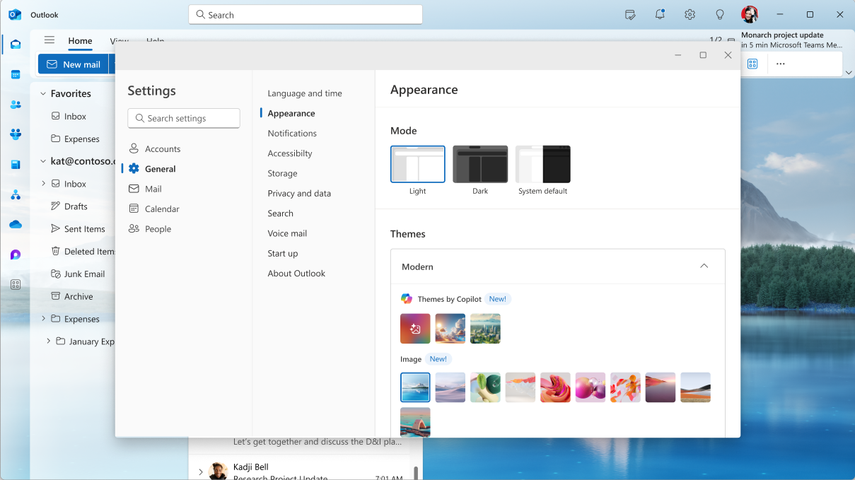
Task: Open the notifications bell
Action: 659,14
